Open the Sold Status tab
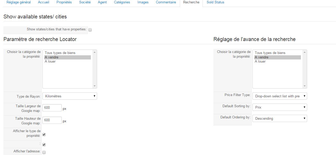Screen dimensions: 336x155 pyautogui.click(x=215, y=2)
